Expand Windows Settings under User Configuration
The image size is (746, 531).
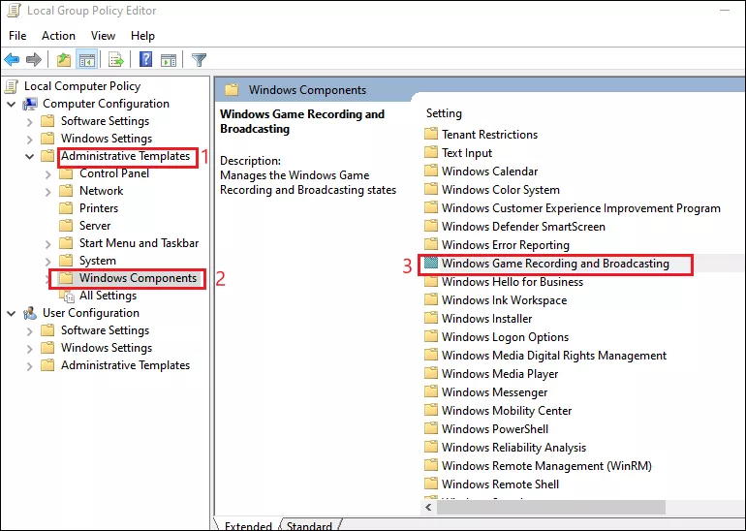[29, 349]
